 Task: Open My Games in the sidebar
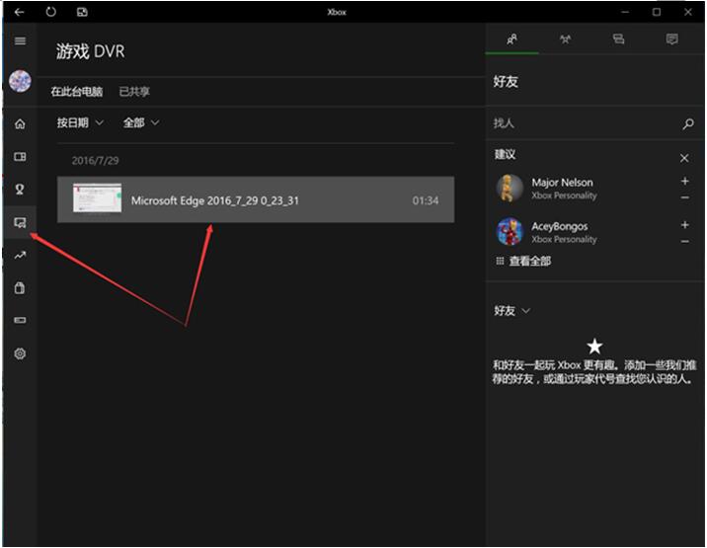(20, 157)
